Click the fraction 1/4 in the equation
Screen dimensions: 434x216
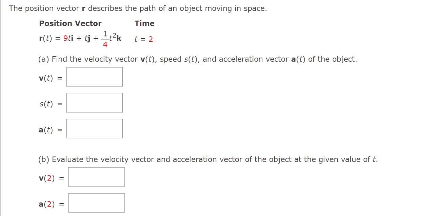[x=105, y=38]
